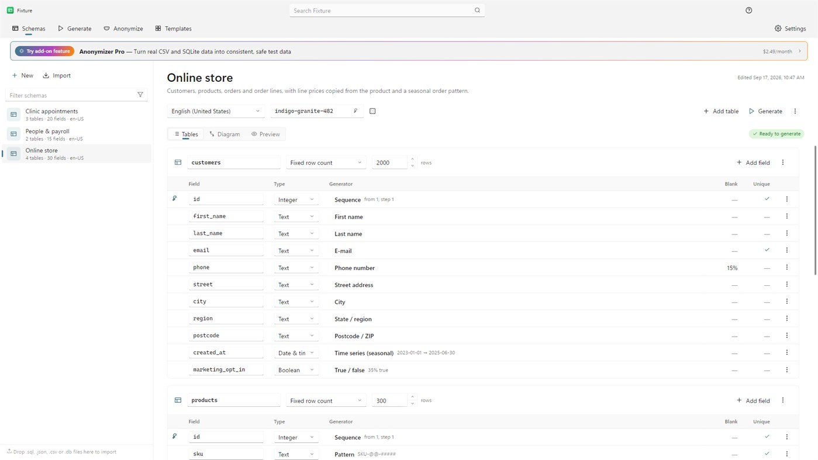Decrement the products row count stepper
This screenshot has height=460, width=818.
(412, 404)
